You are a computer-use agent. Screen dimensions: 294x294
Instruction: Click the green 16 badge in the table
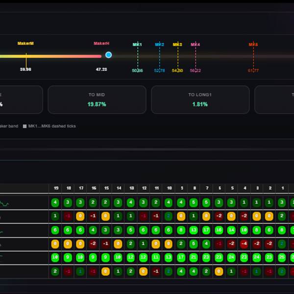coord(219,230)
